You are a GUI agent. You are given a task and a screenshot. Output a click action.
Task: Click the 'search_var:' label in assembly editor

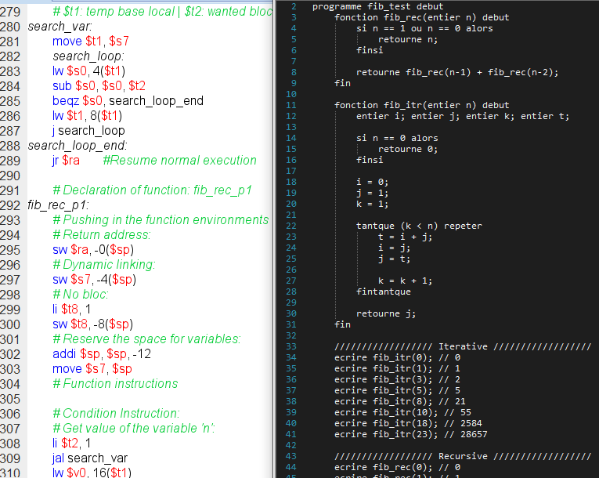(x=60, y=27)
